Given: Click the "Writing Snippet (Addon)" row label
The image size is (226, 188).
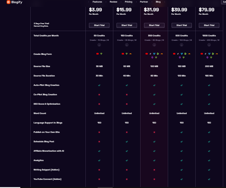Looking at the screenshot, I should pyautogui.click(x=46, y=170).
